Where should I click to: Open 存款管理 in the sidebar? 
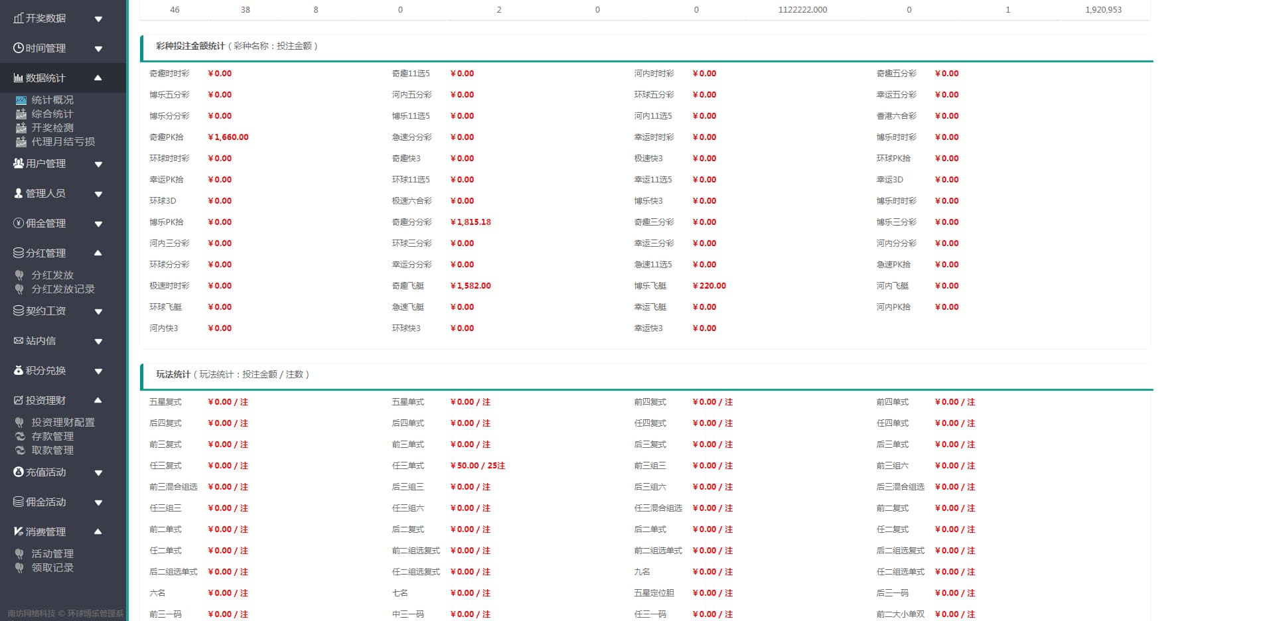(52, 437)
